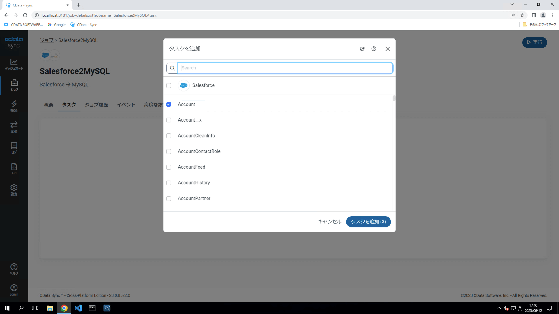Viewport: 559px width, 314px height.
Task: Open the Log sidebar icon
Action: pyautogui.click(x=14, y=148)
